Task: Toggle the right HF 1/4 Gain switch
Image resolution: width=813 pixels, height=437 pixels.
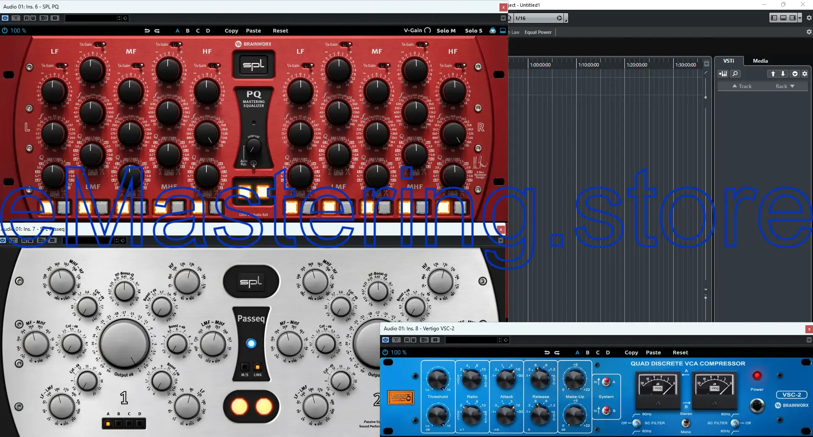Action: [x=460, y=66]
